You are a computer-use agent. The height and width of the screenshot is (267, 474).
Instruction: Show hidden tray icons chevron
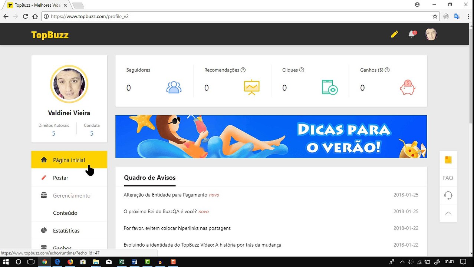[402, 262]
